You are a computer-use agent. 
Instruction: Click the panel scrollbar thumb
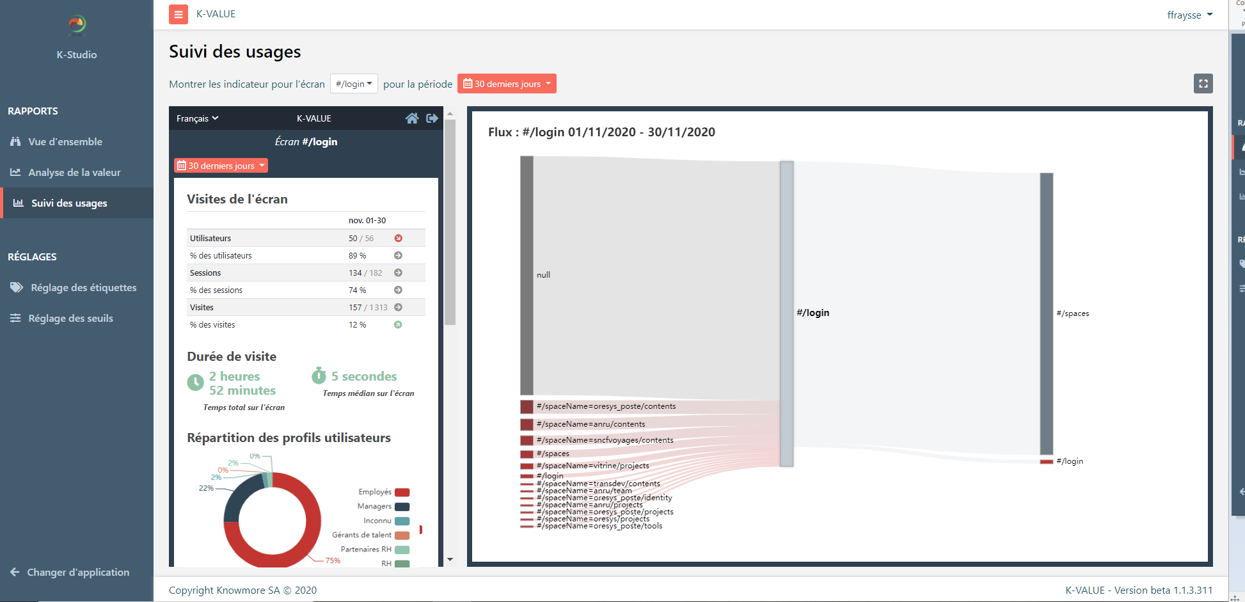pos(450,222)
